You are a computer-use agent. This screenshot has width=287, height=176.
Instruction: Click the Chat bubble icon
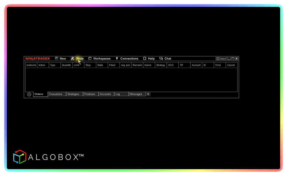point(161,59)
